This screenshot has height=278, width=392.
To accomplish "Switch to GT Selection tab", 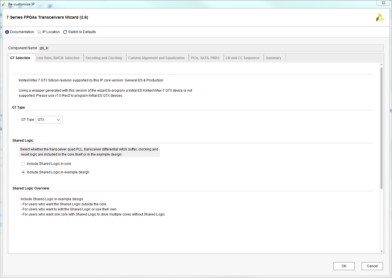I will [x=20, y=58].
